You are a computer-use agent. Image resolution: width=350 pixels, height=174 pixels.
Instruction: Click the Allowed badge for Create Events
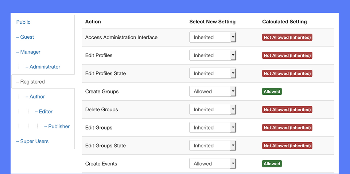pyautogui.click(x=272, y=164)
